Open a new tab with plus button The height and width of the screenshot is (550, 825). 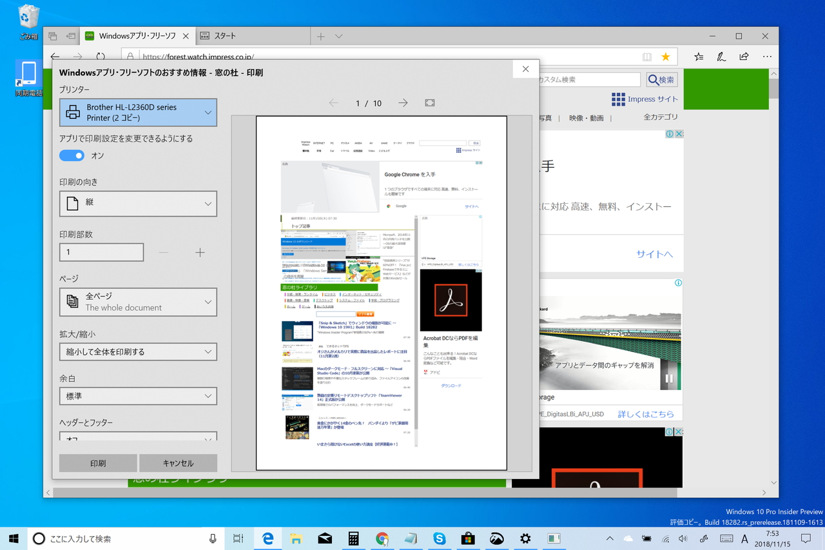coord(320,36)
